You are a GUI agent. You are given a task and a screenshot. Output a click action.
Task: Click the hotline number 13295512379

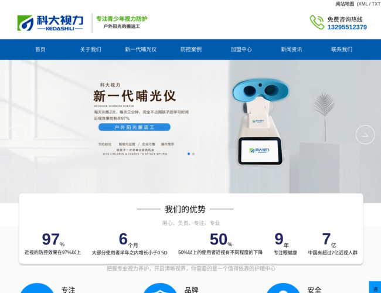click(x=347, y=27)
